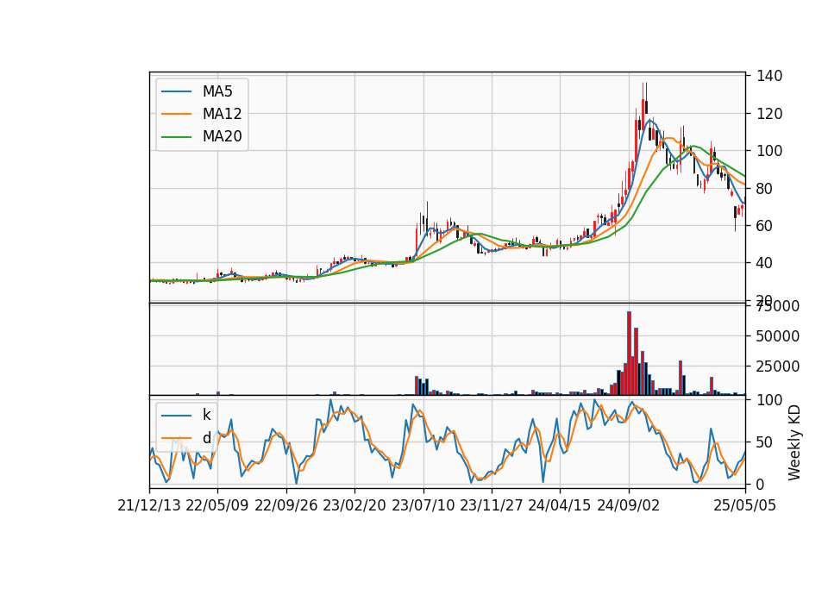Click the blue MA5 legend line sample
The image size is (828, 595).
[x=176, y=92]
